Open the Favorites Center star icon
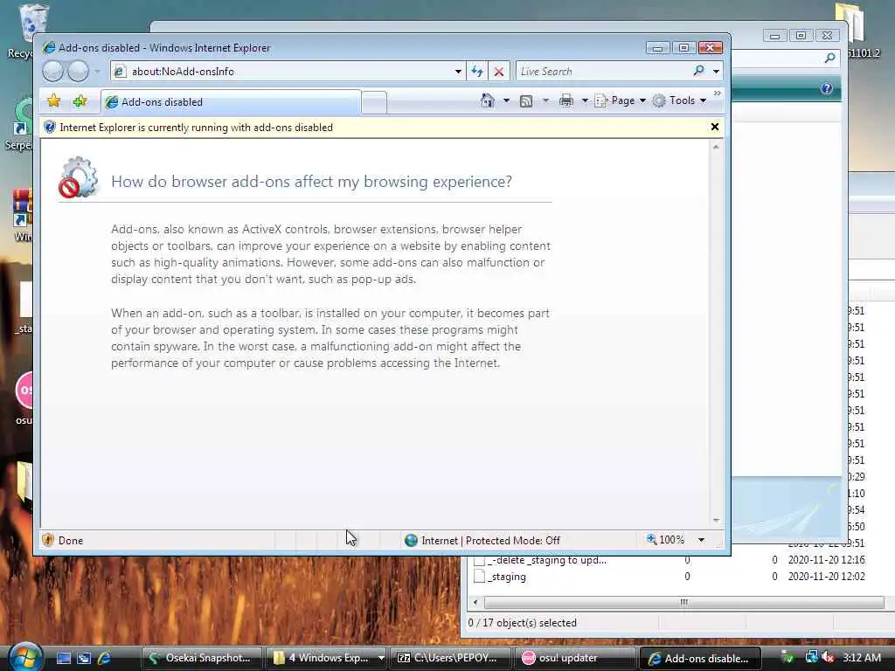Screen dimensions: 895x671 pos(53,101)
